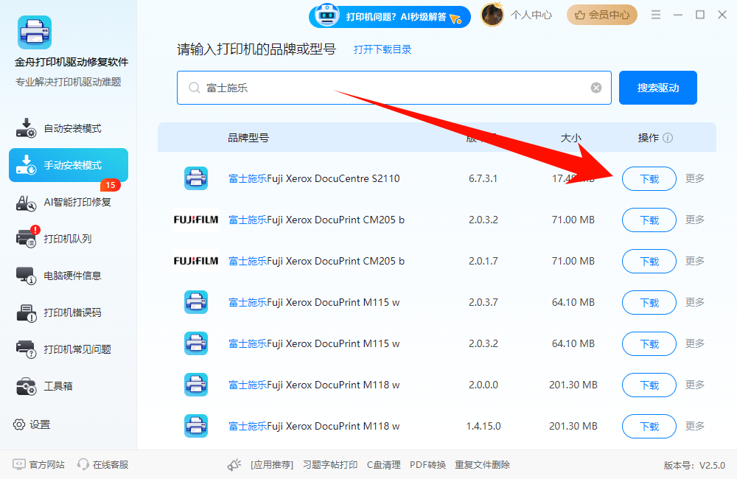Open the 设置 settings option
The width and height of the screenshot is (737, 479).
(x=33, y=424)
